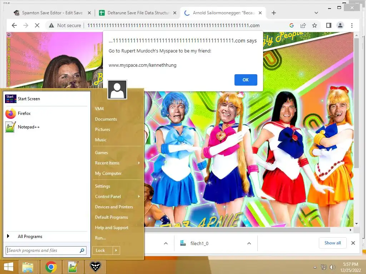Click the page vertical scrollbar

(x=356, y=102)
